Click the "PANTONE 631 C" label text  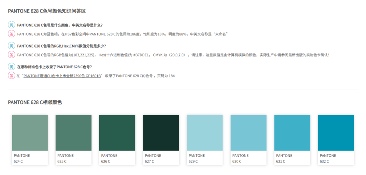coord(284,158)
